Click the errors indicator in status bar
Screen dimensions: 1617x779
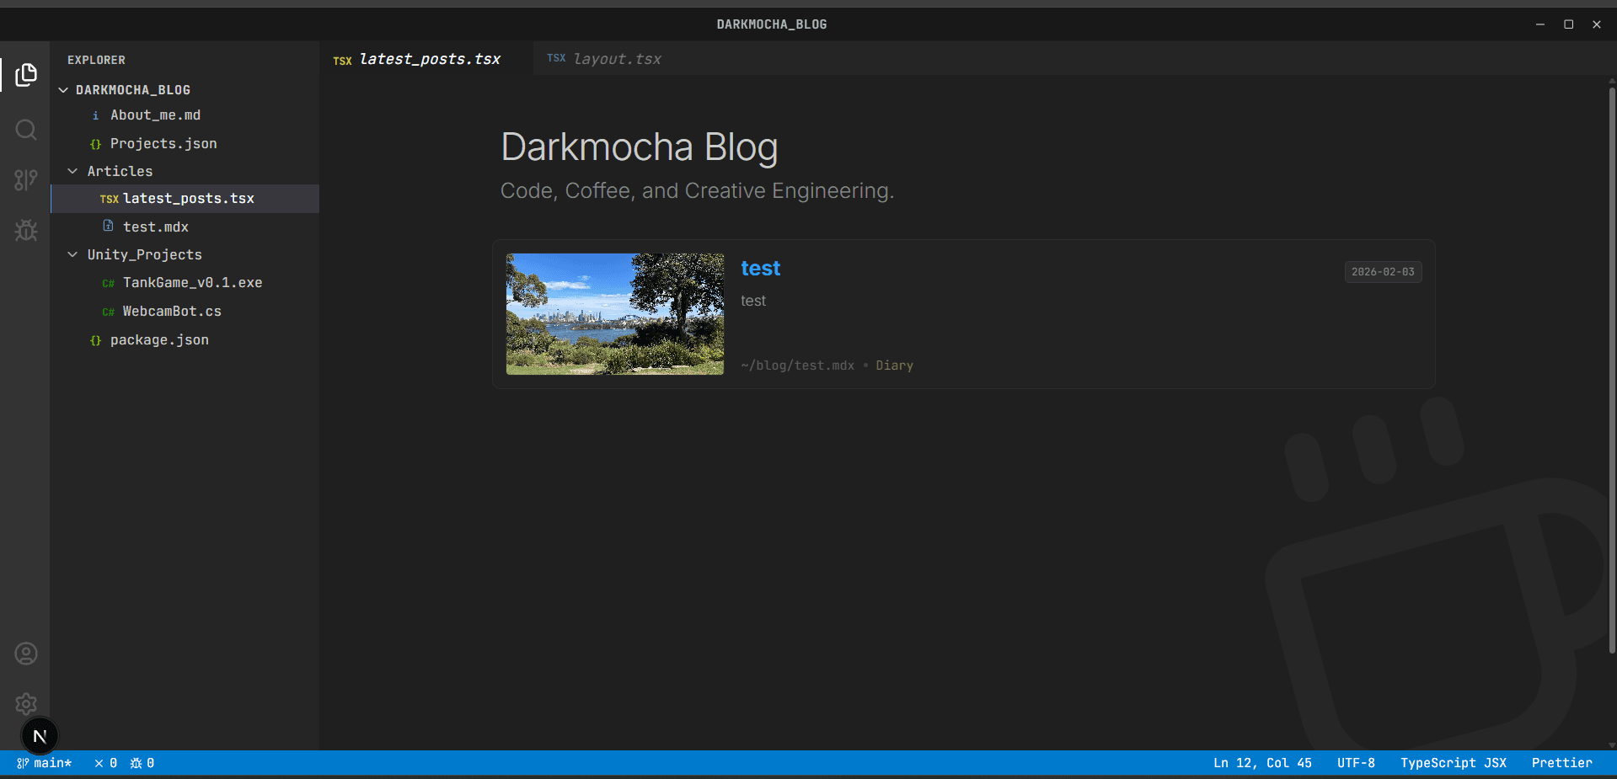coord(105,763)
